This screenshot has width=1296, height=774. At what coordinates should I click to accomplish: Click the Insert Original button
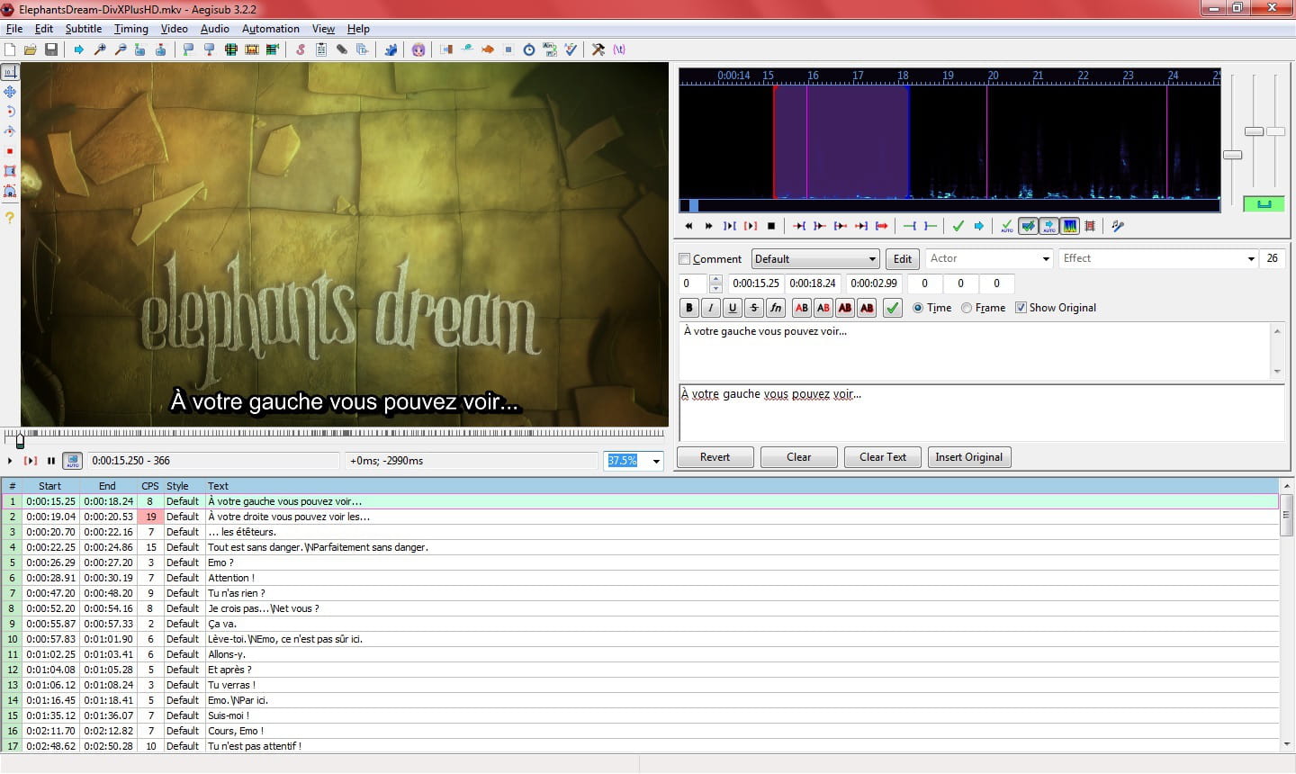point(968,457)
